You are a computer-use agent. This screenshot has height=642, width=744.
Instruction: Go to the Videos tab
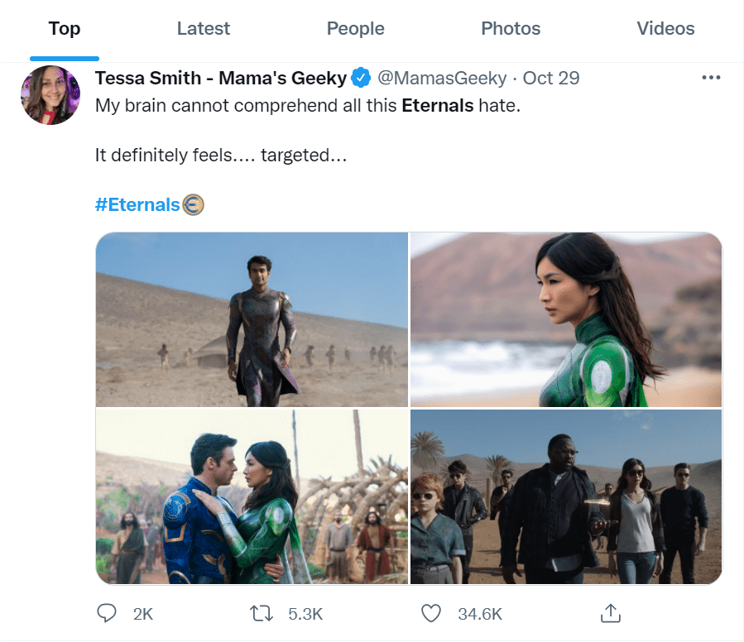point(665,29)
